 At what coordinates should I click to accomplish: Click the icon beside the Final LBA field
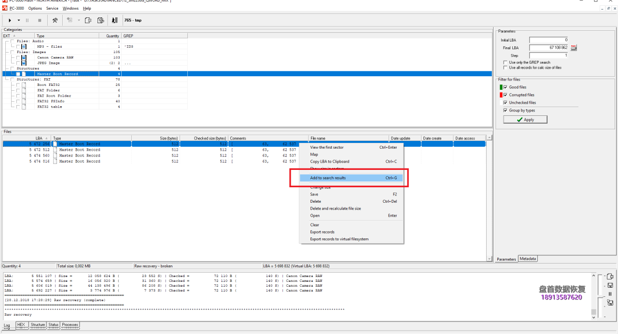[574, 48]
